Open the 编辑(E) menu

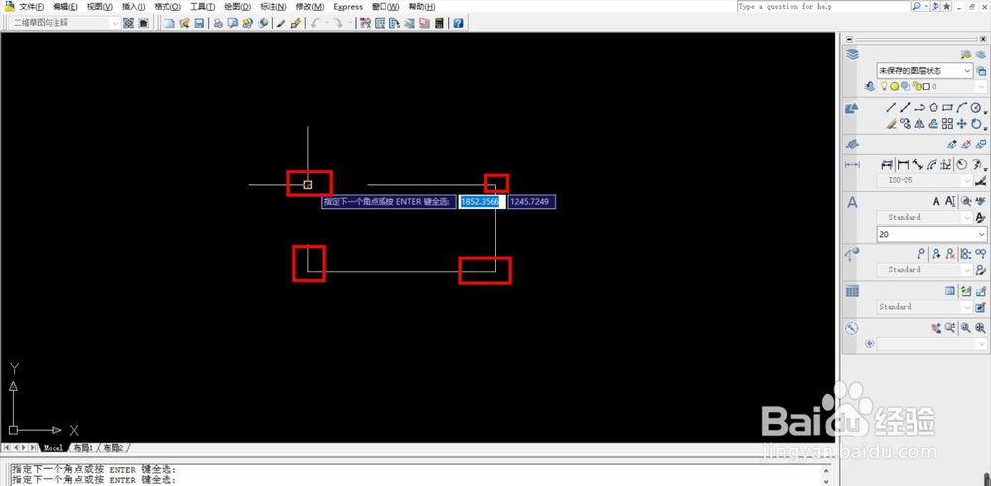tap(65, 6)
